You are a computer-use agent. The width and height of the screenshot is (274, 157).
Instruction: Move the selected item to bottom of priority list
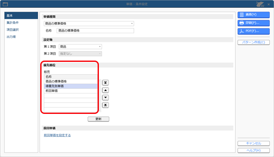[105, 105]
